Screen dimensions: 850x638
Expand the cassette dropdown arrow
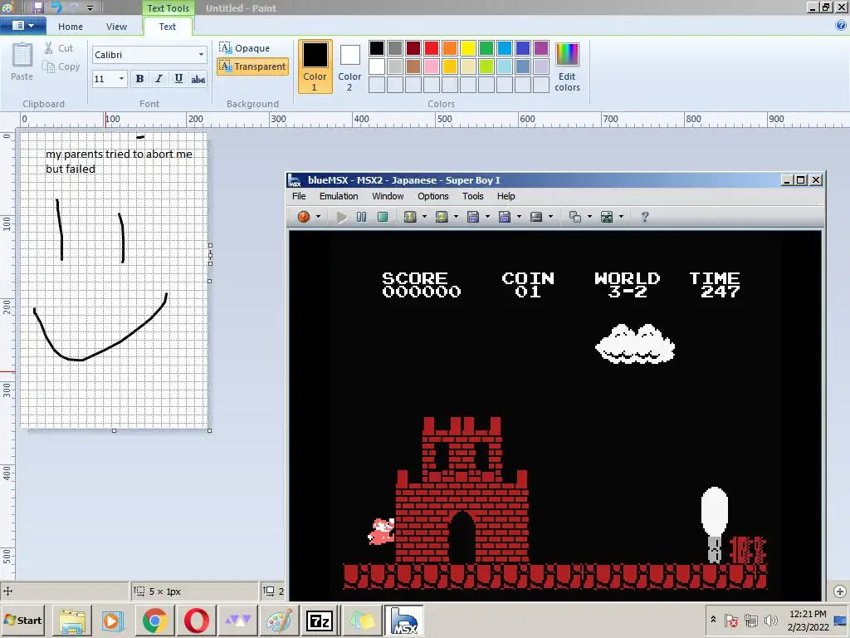coord(551,217)
